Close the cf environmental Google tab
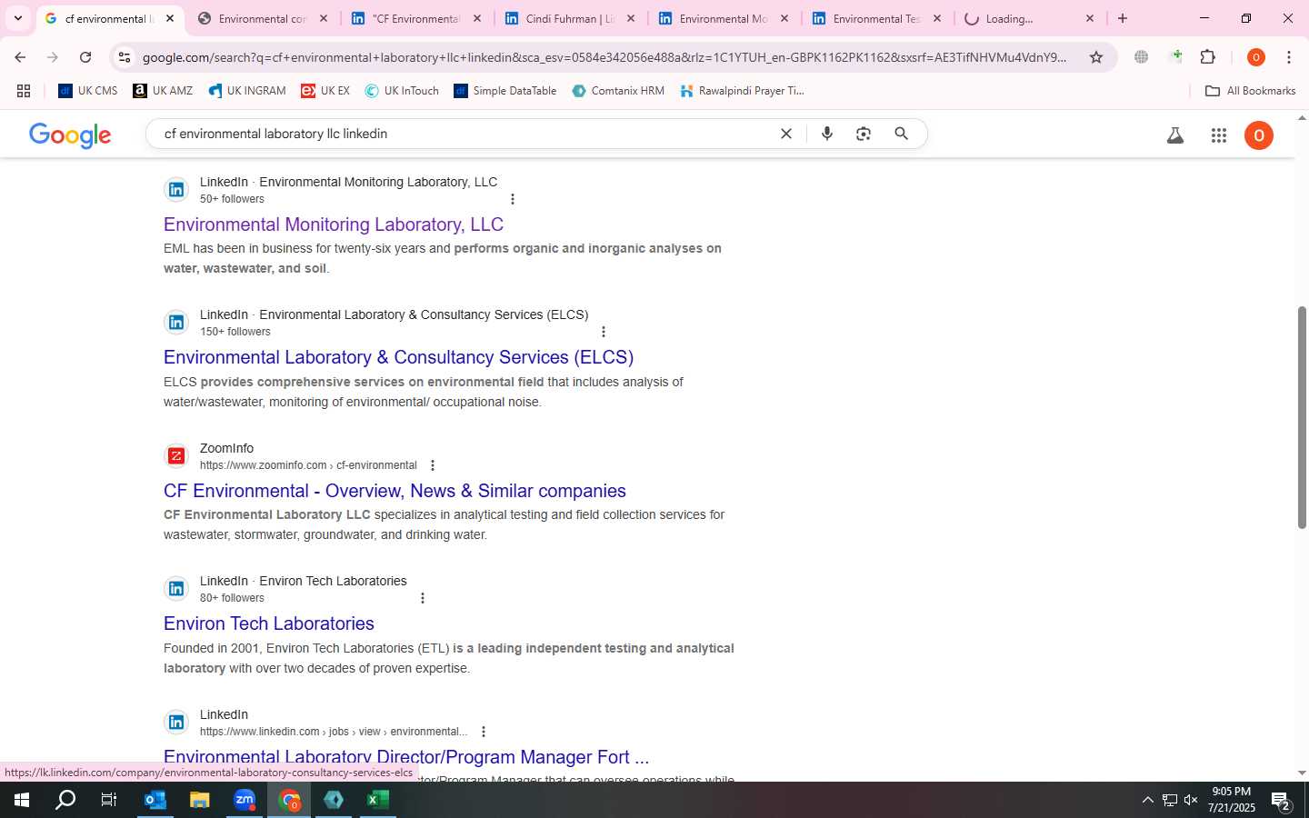This screenshot has width=1309, height=818. [169, 18]
